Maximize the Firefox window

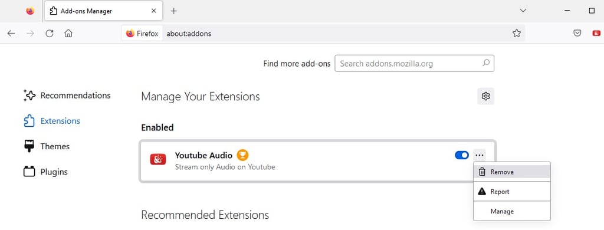point(592,11)
